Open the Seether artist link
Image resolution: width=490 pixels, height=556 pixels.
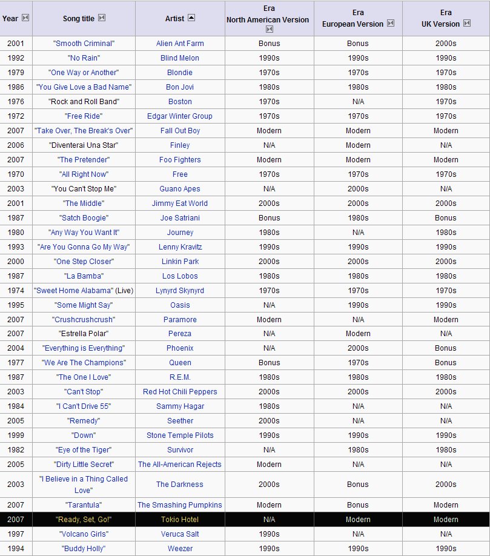(180, 421)
